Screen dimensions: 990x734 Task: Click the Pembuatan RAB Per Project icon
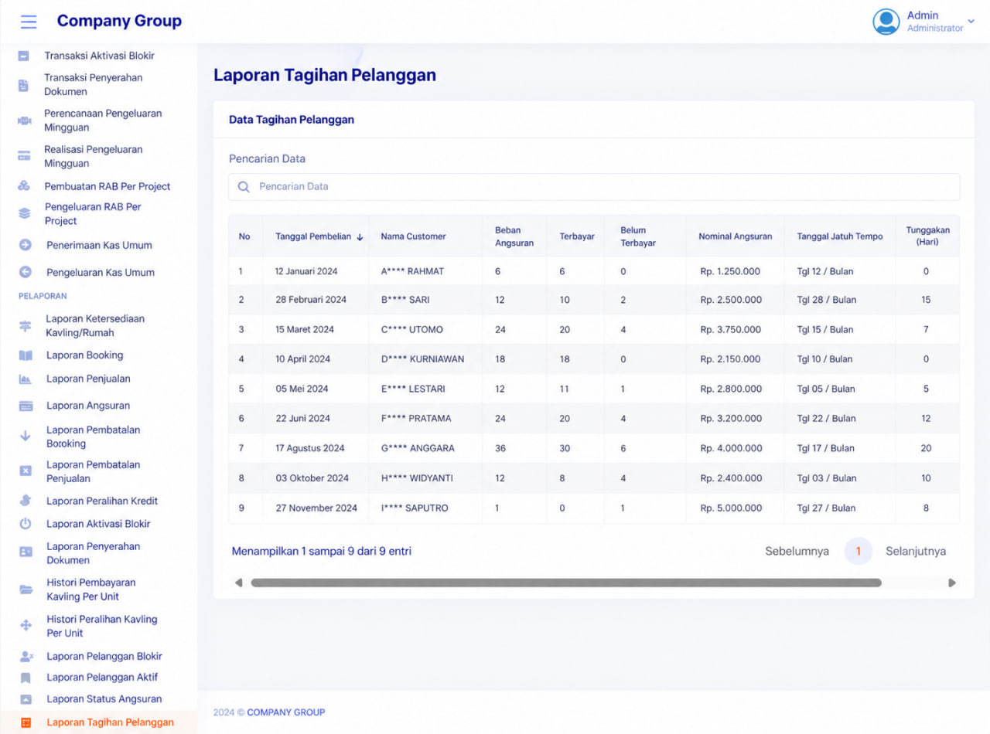24,186
